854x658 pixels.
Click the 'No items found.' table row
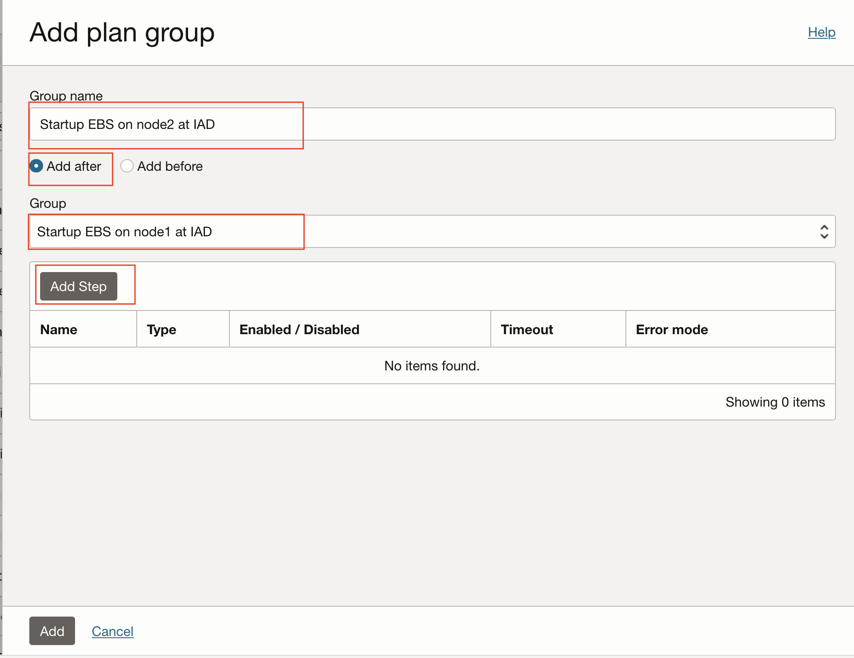[x=432, y=366]
